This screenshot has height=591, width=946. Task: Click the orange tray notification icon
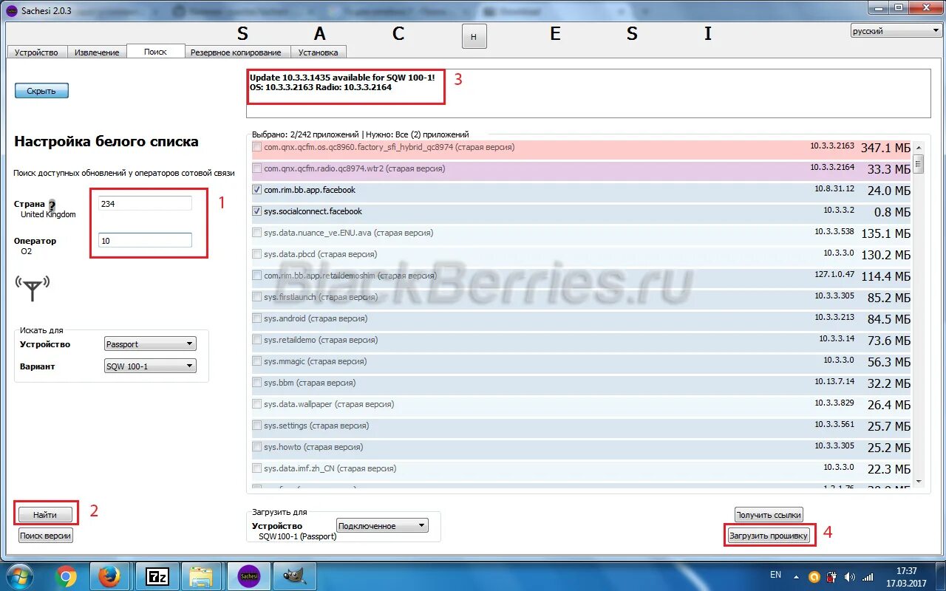[814, 576]
